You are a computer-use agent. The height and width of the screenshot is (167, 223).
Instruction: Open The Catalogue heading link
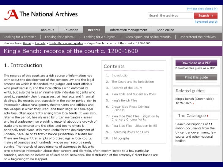point(192,116)
